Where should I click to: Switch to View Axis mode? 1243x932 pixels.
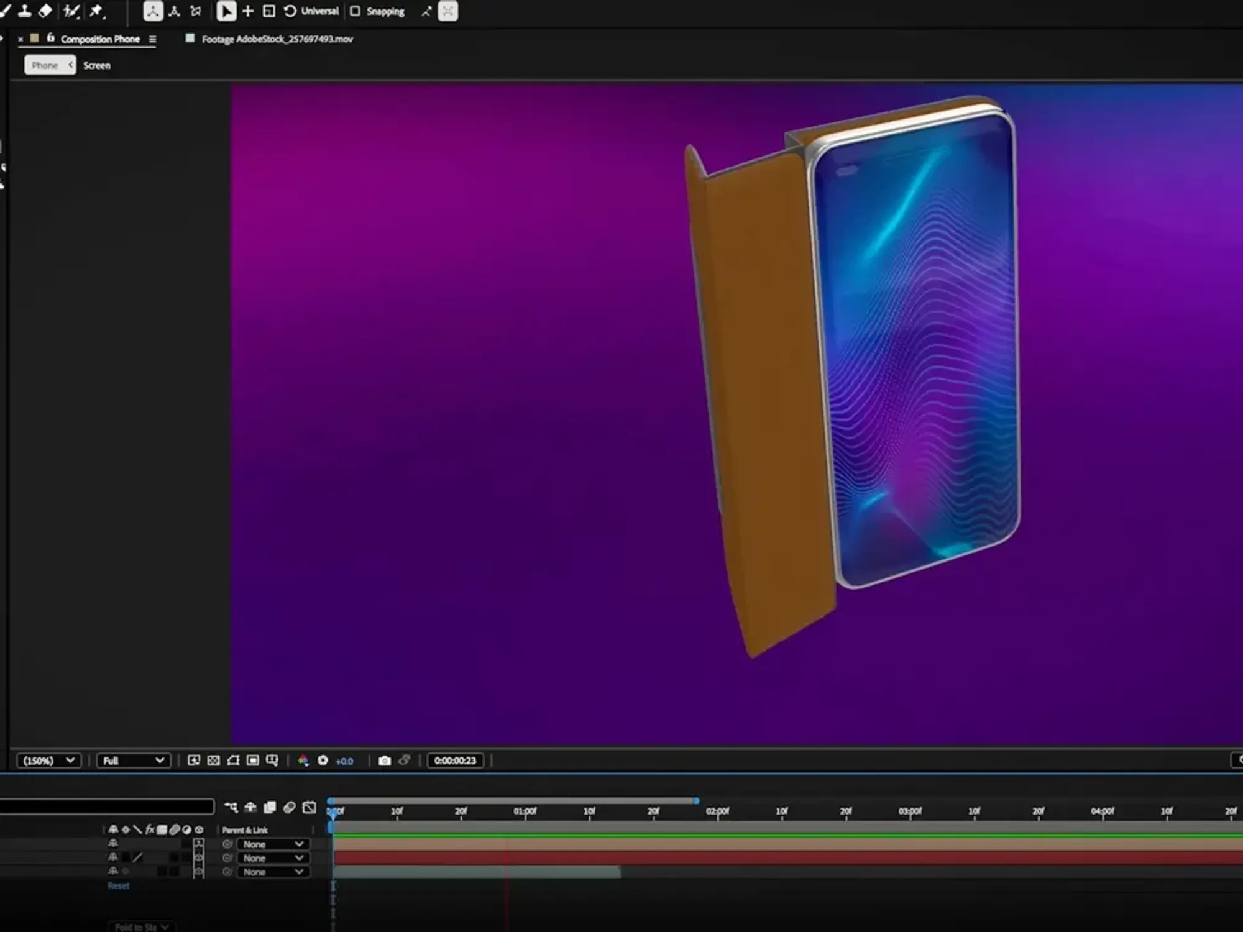pos(196,11)
